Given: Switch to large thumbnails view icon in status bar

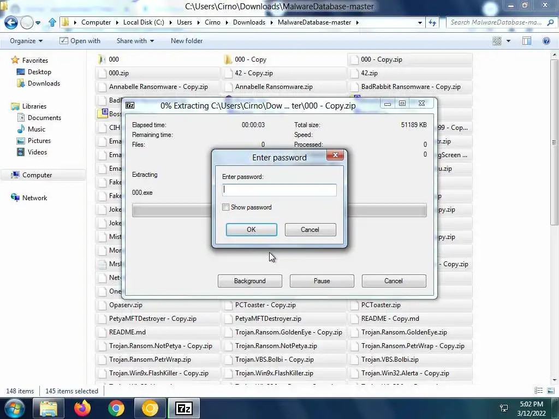Looking at the screenshot, I should pos(550,391).
